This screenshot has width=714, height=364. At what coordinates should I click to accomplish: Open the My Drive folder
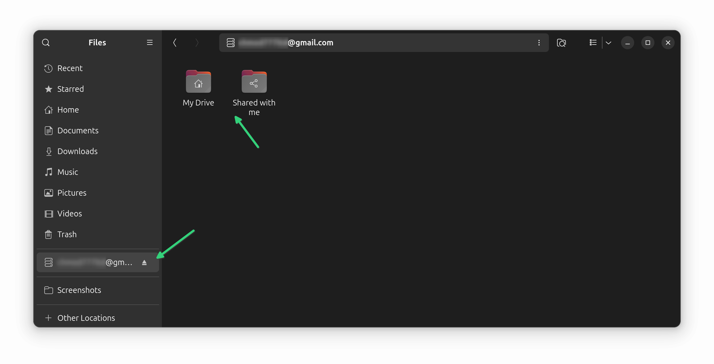click(x=199, y=89)
